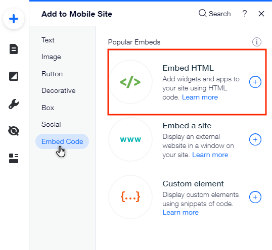Click the Custom element title
This screenshot has height=250, width=272.
tap(193, 184)
